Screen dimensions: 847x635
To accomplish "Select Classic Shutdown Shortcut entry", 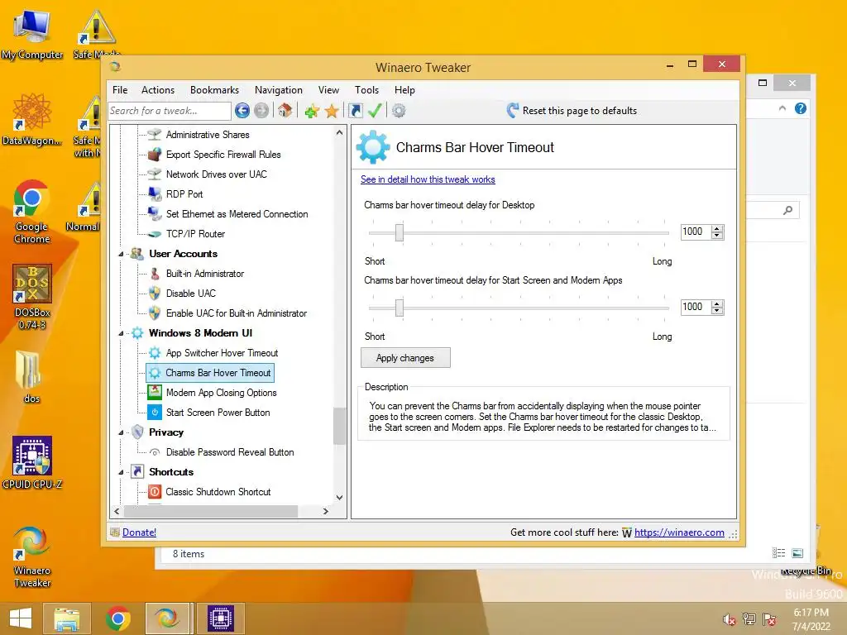I will (218, 492).
